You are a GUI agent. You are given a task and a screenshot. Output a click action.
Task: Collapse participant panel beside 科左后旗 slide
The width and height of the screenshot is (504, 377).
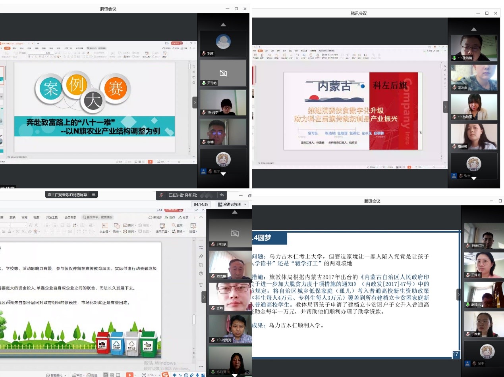click(445, 107)
